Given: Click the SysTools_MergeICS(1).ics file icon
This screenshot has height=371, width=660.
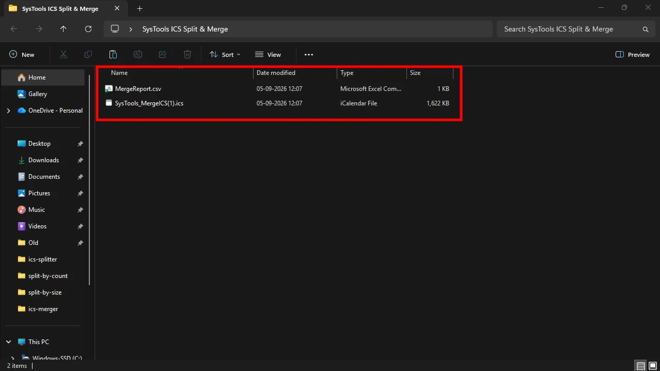Looking at the screenshot, I should click(108, 103).
